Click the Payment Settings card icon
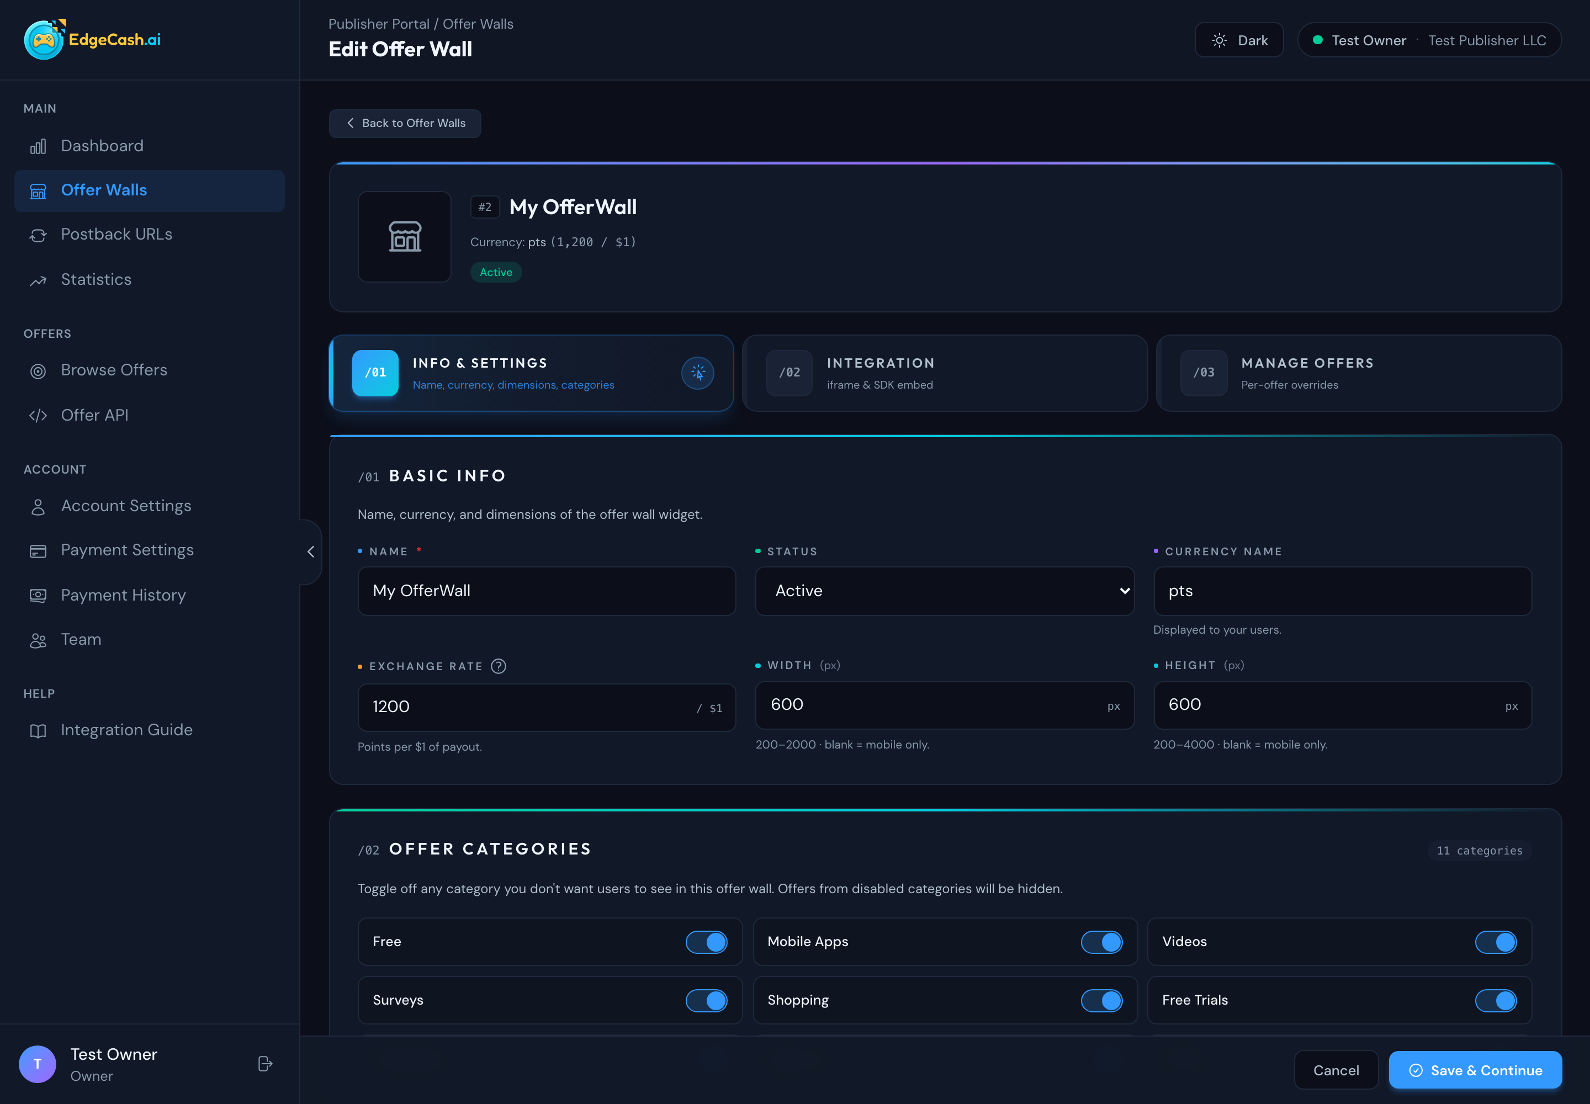 point(38,551)
